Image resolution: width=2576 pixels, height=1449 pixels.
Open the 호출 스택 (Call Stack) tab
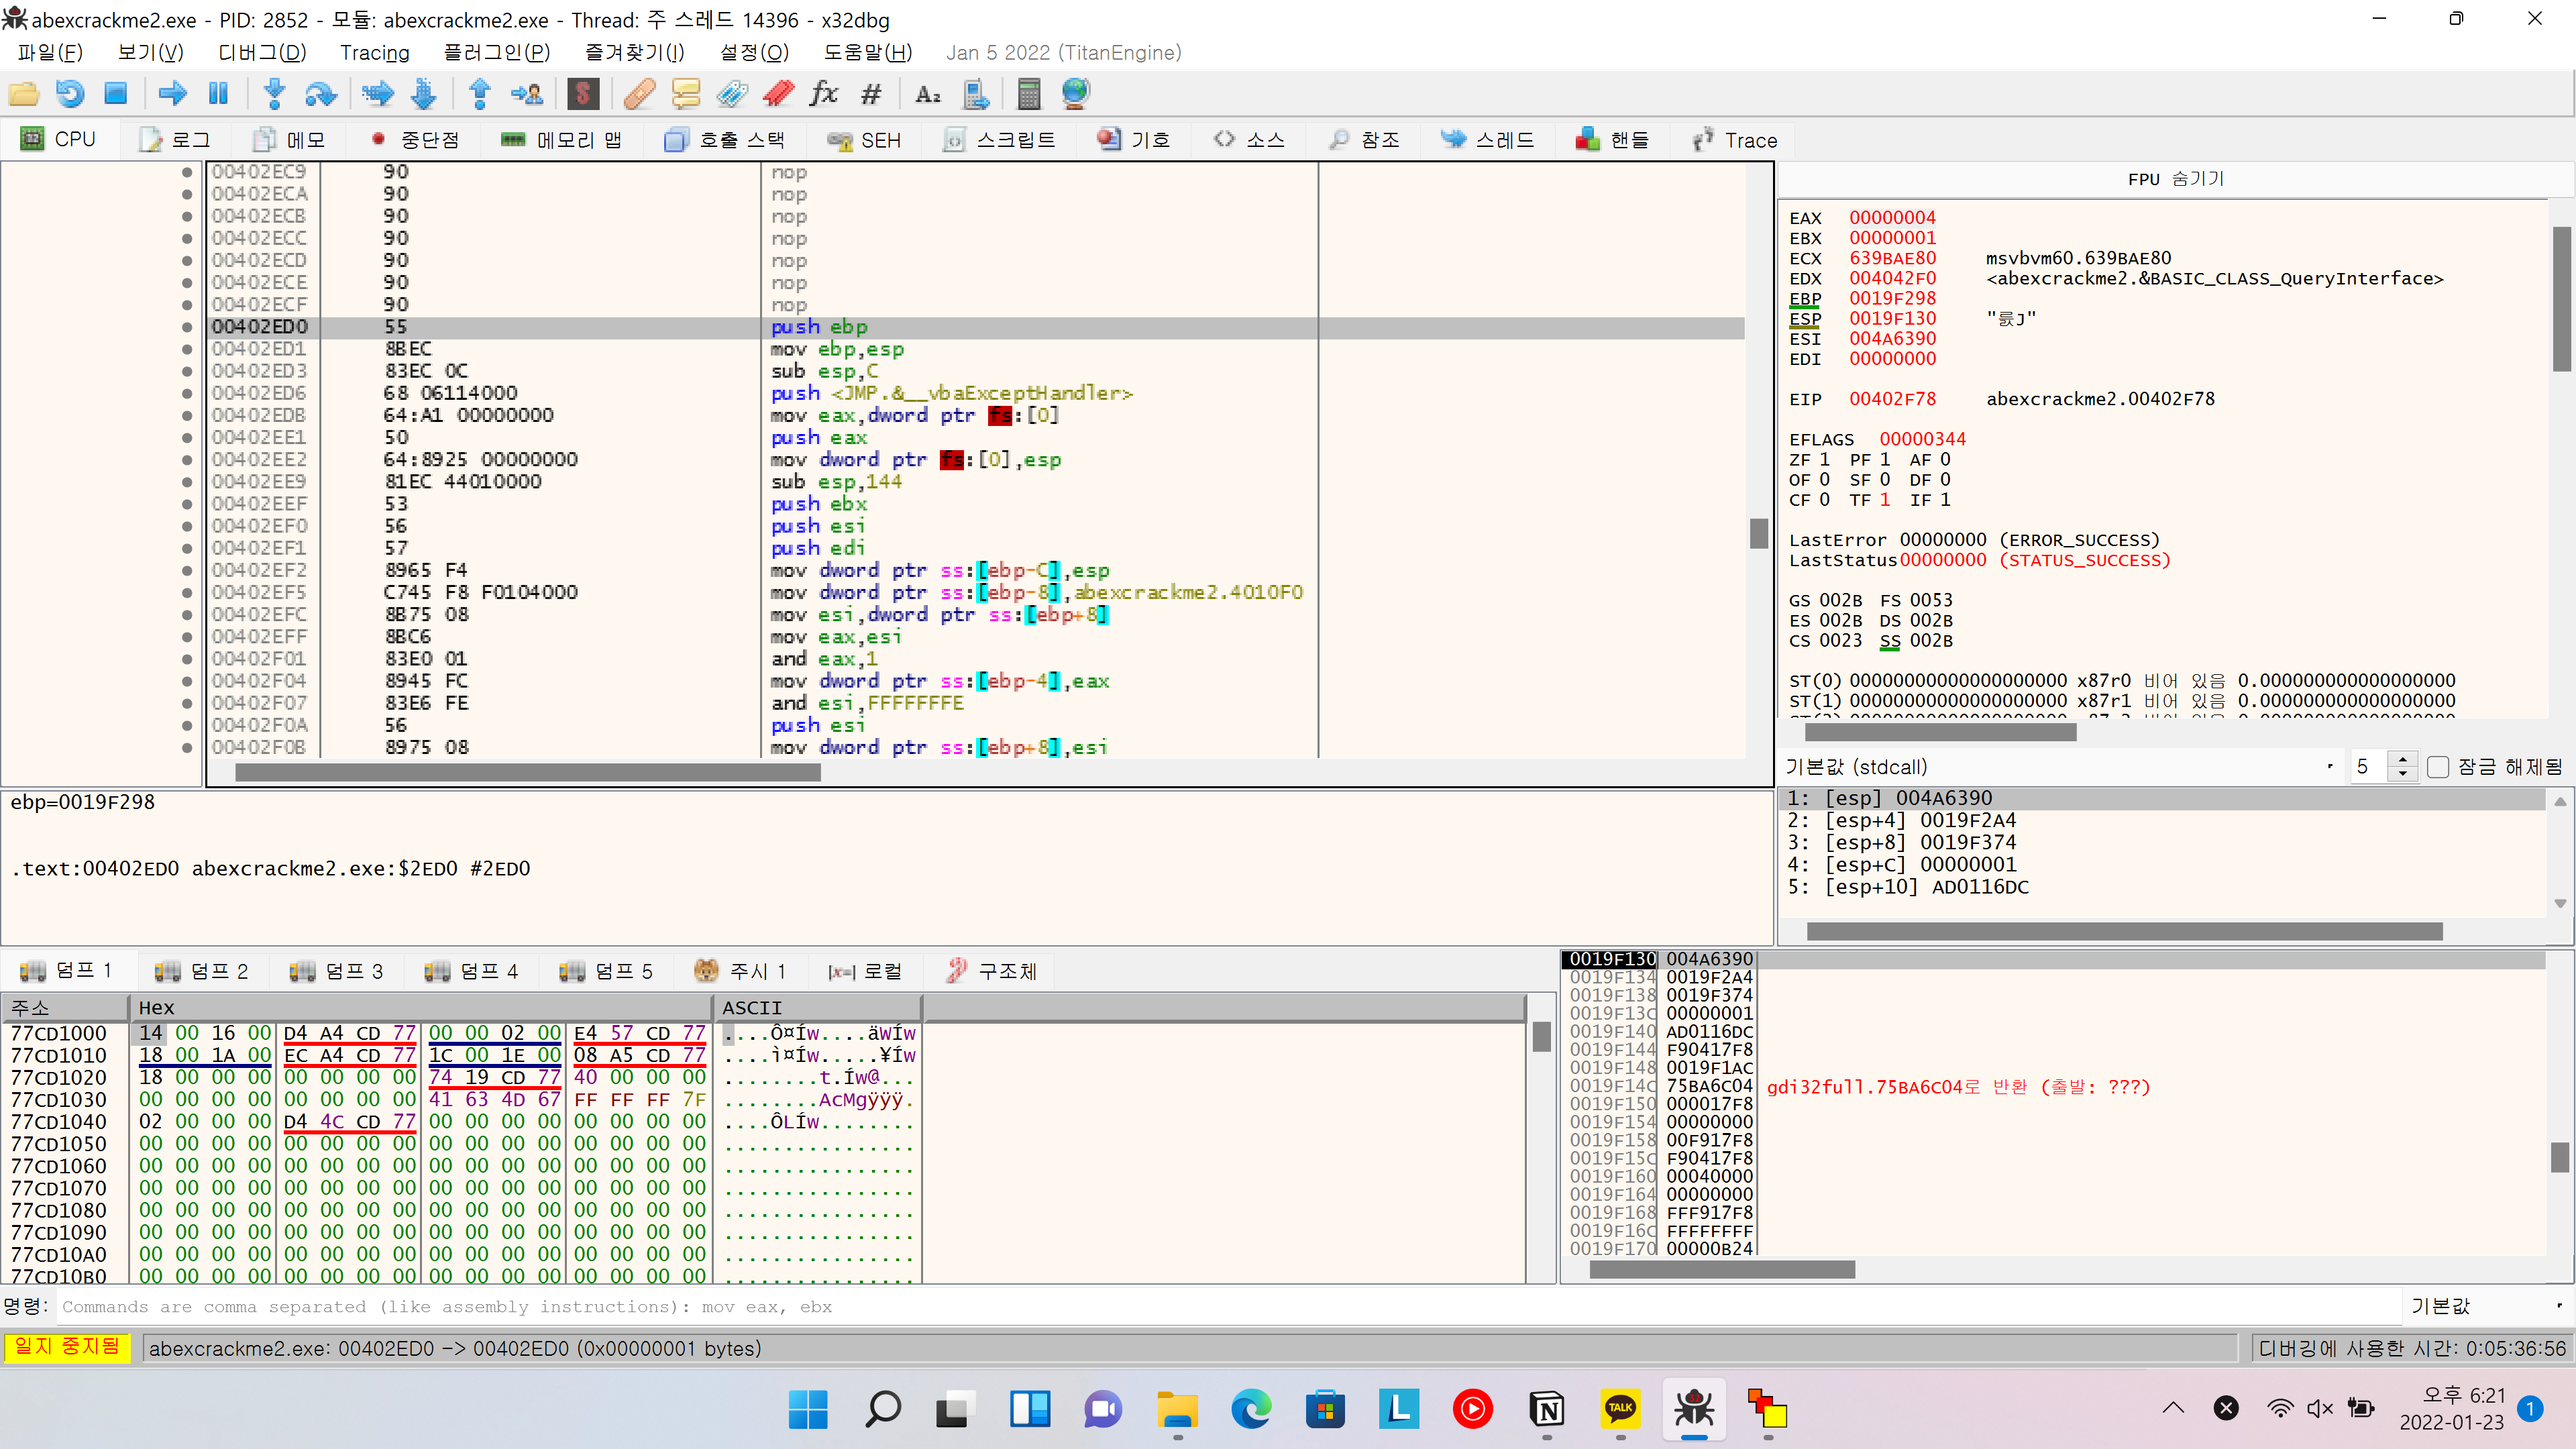[x=726, y=140]
